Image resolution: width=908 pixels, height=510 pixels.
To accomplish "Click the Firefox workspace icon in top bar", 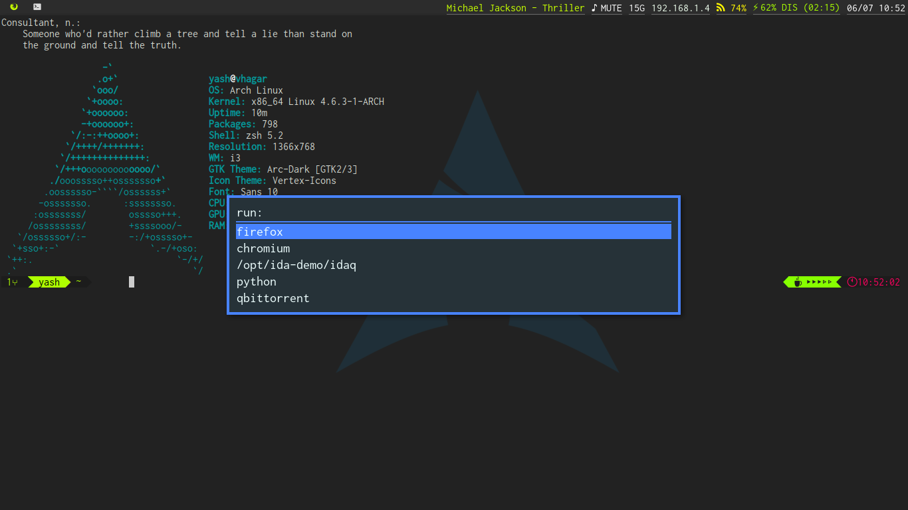I will (14, 7).
